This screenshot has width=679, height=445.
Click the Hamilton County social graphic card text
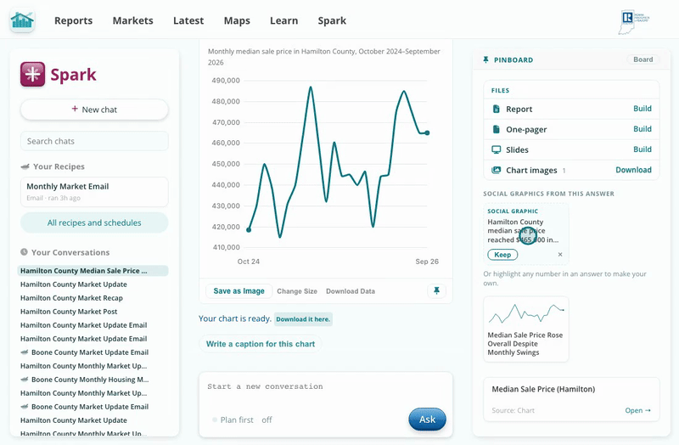coord(523,230)
